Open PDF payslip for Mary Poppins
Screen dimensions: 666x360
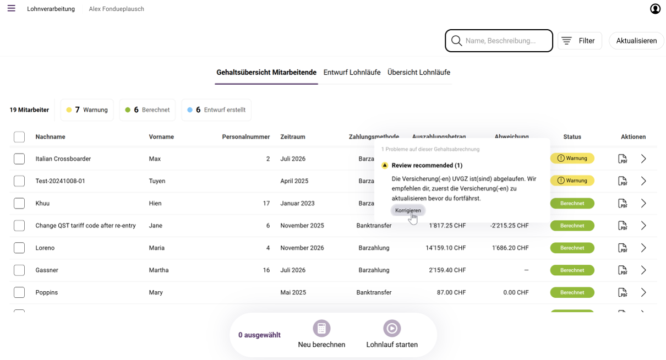[x=623, y=292]
